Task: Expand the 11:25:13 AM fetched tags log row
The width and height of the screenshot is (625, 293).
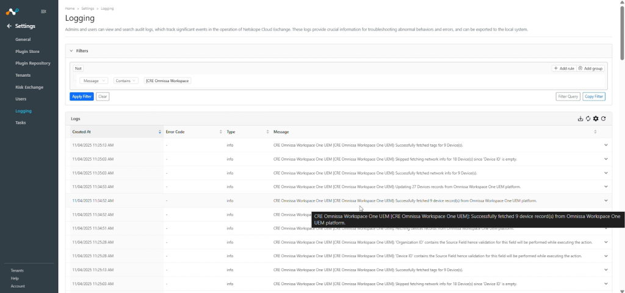Action: click(x=606, y=269)
